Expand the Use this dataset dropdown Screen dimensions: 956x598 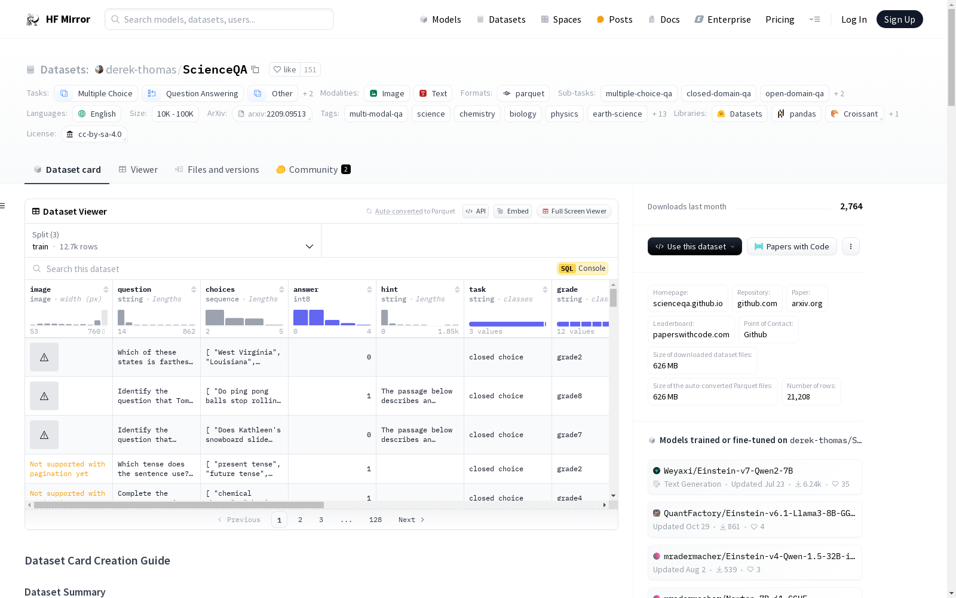click(695, 246)
